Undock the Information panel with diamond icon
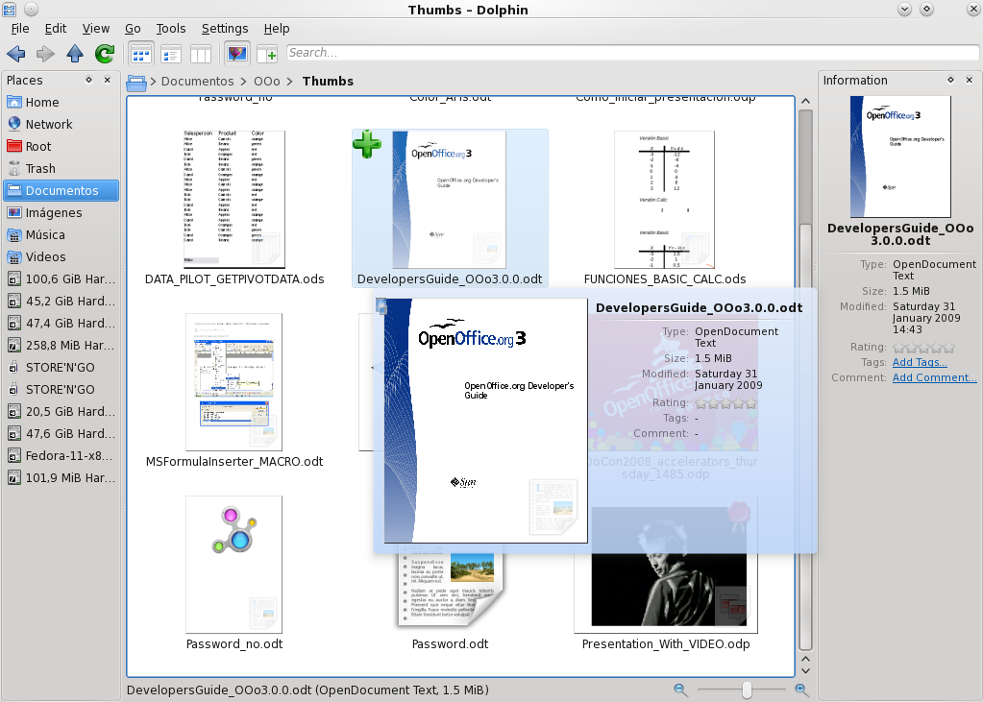This screenshot has width=983, height=702. (x=951, y=80)
